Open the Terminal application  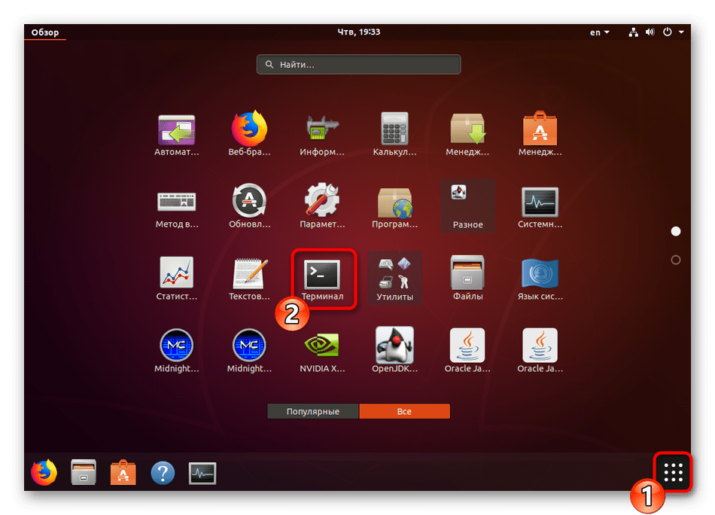[321, 274]
